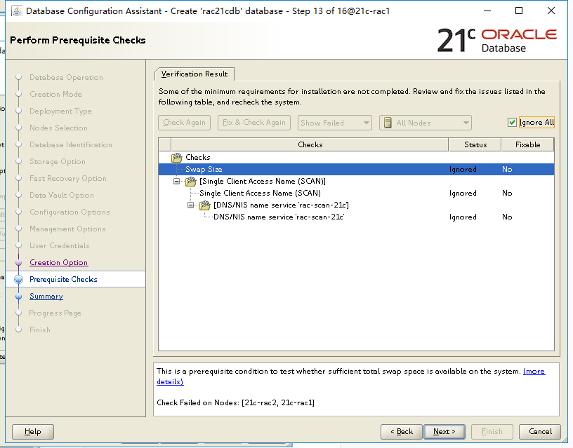Select the Checks root tree node
The width and height of the screenshot is (573, 448).
pyautogui.click(x=198, y=157)
